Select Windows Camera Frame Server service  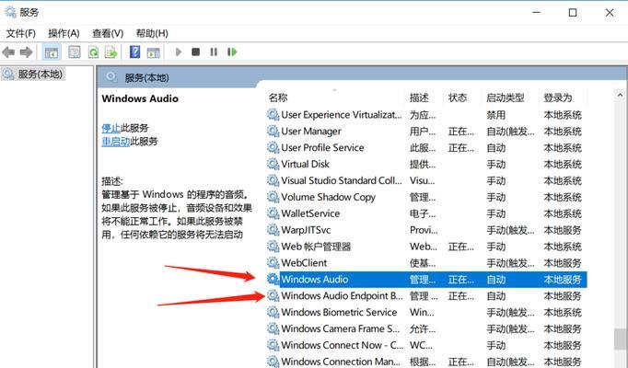coord(426,328)
